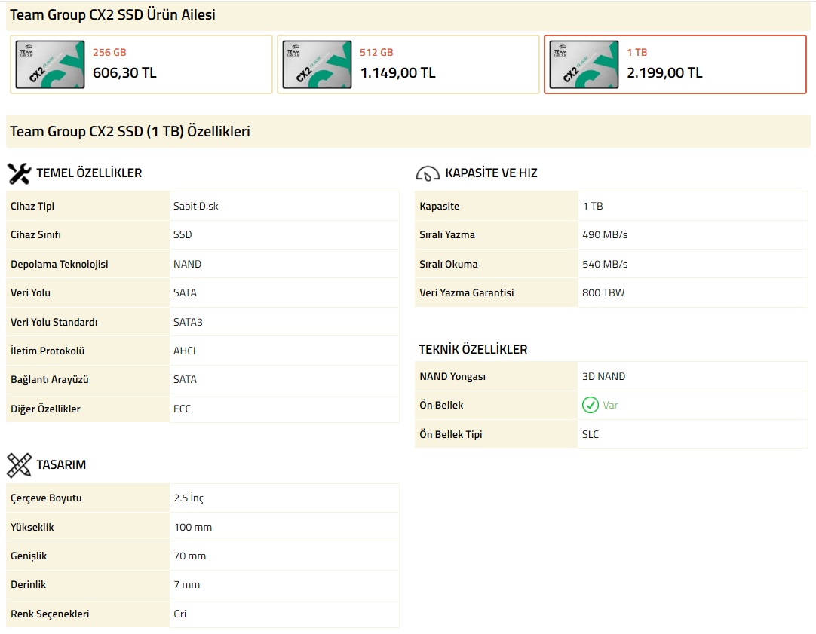Click the 1.149,00 TL price
The height and width of the screenshot is (634, 816).
click(x=397, y=73)
